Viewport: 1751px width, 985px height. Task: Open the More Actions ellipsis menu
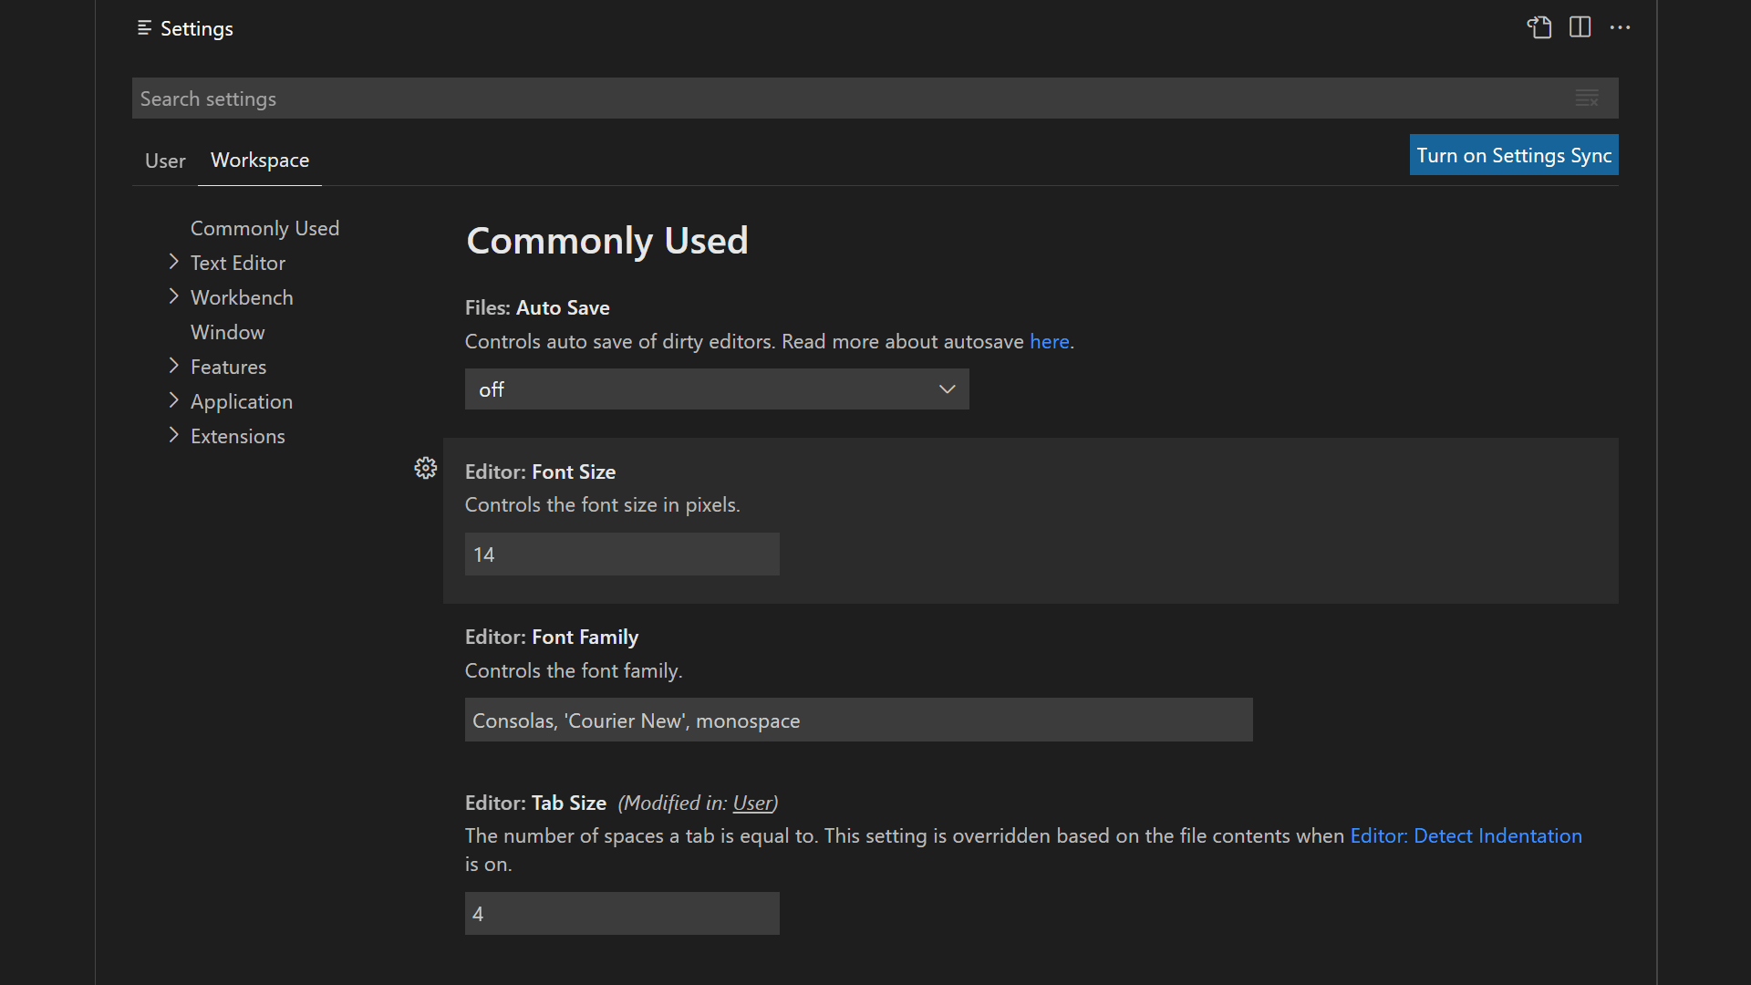tap(1621, 27)
